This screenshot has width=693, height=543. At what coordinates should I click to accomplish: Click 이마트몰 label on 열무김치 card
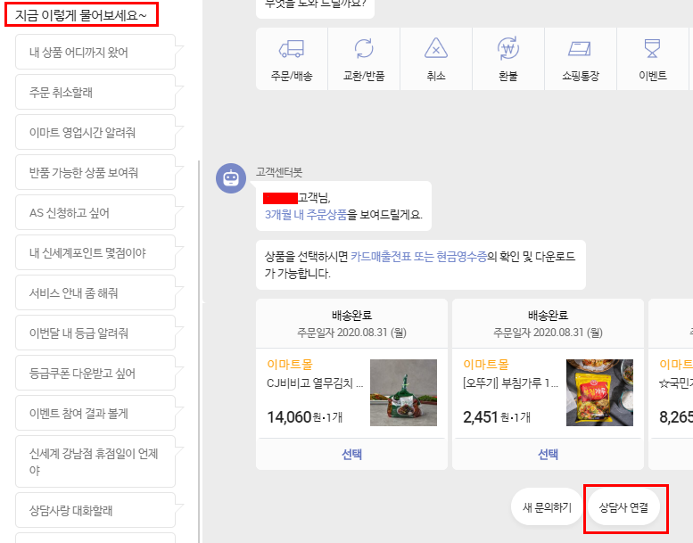click(290, 365)
